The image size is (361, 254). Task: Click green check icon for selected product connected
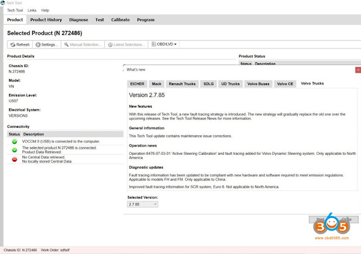coord(15,150)
